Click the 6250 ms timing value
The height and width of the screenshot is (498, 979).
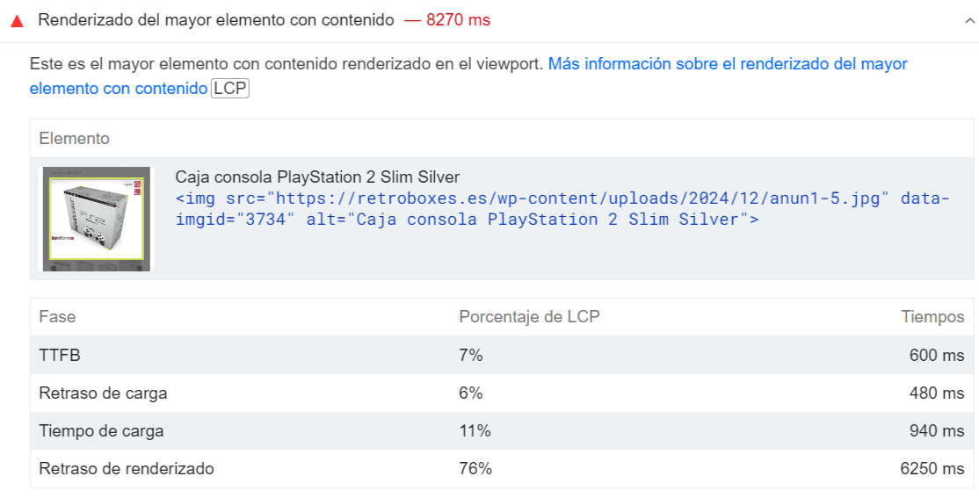pos(932,469)
